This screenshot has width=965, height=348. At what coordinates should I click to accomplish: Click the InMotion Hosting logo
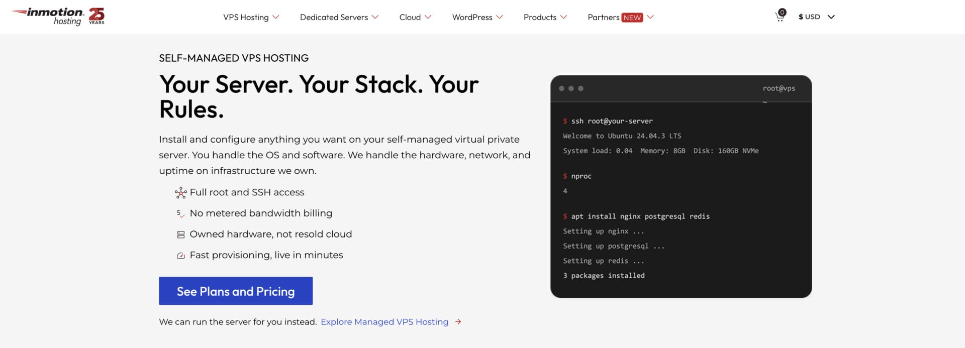48,17
